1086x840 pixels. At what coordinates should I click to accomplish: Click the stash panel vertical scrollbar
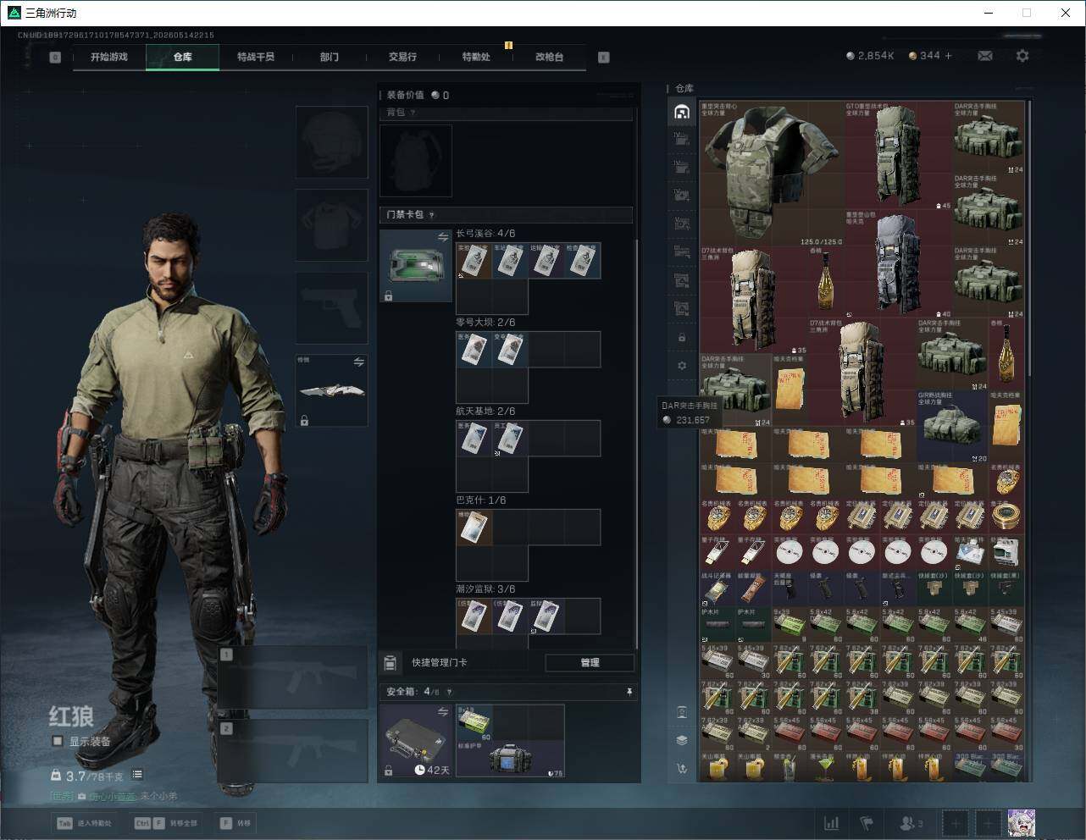point(1029,237)
